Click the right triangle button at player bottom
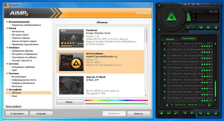The width and height of the screenshot is (224, 121). tap(192, 113)
